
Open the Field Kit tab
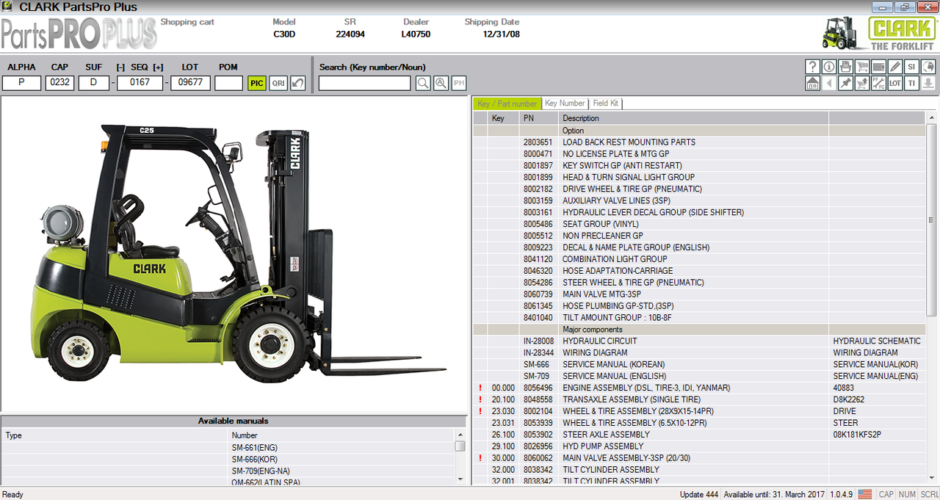605,104
